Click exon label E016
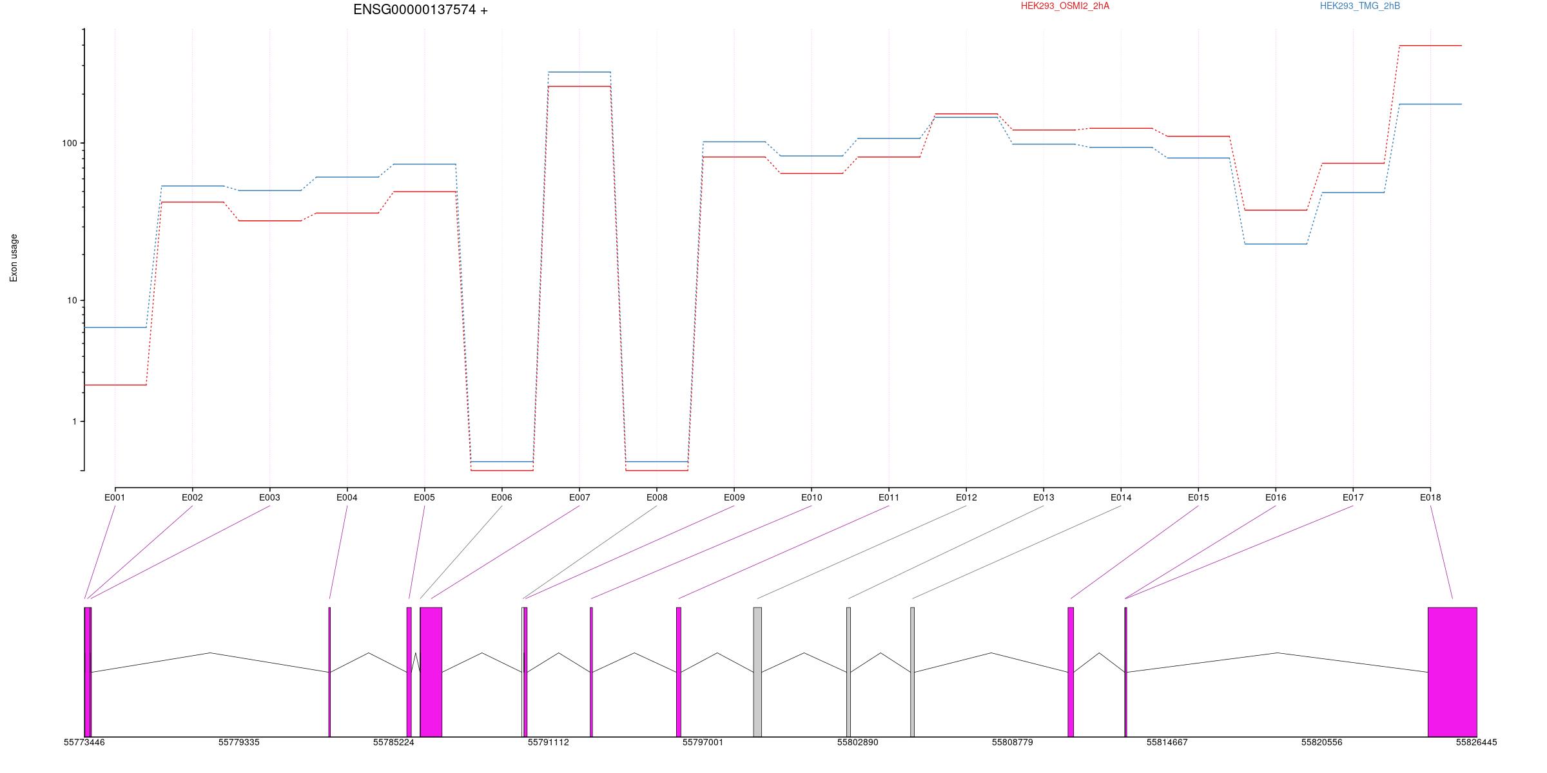1547x773 pixels. point(1276,497)
